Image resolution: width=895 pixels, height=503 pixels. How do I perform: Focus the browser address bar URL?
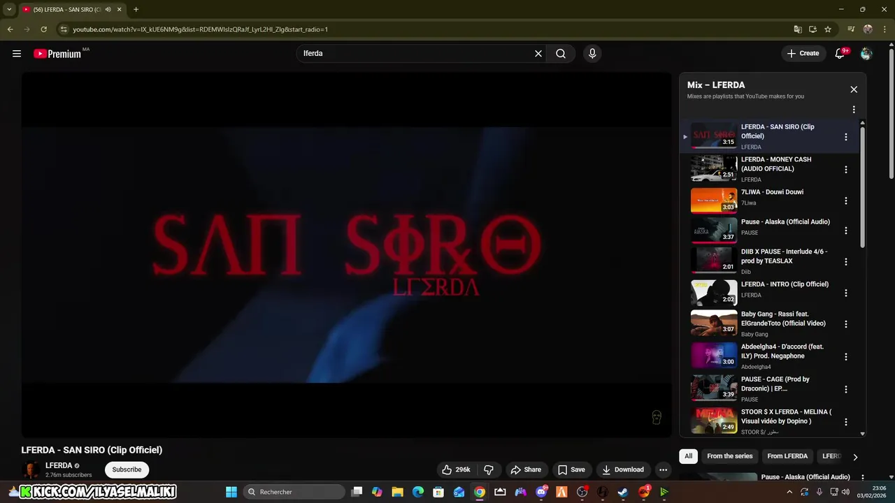(x=200, y=29)
